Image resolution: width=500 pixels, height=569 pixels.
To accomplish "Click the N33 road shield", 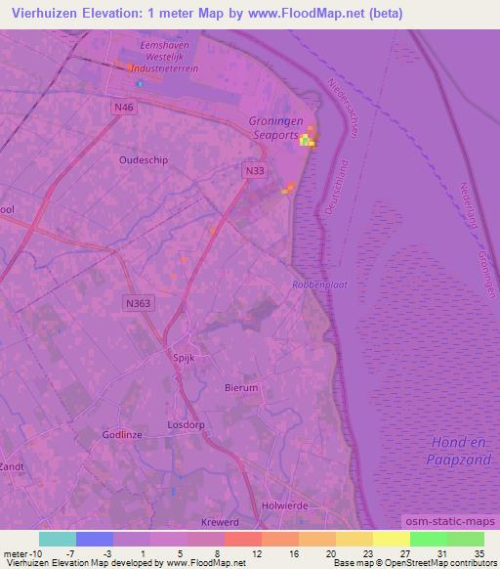I will pos(255,170).
